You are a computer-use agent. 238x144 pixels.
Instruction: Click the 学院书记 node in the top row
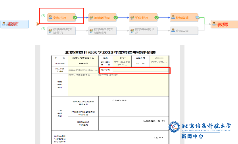143,17
